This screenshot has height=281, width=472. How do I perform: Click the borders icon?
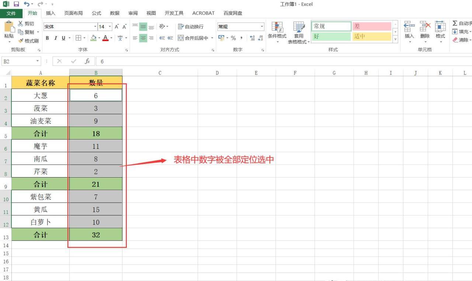coord(78,38)
